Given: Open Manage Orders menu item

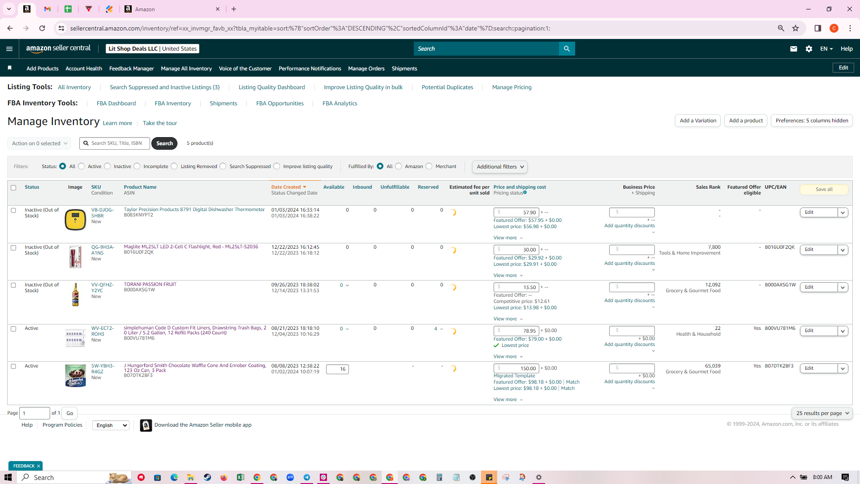Looking at the screenshot, I should click(x=366, y=69).
